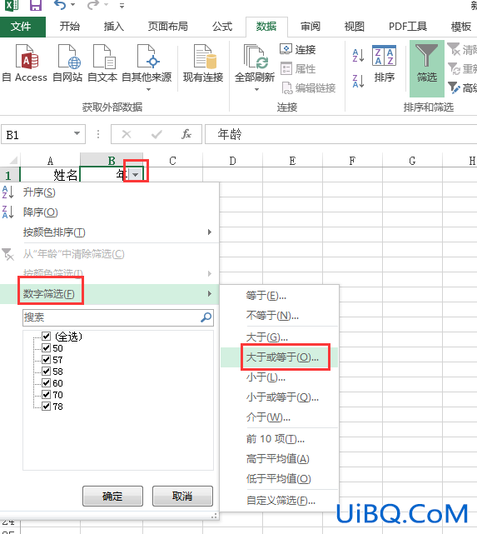Image resolution: width=477 pixels, height=534 pixels.
Task: Click the magnifier icon in search box
Action: pyautogui.click(x=206, y=317)
